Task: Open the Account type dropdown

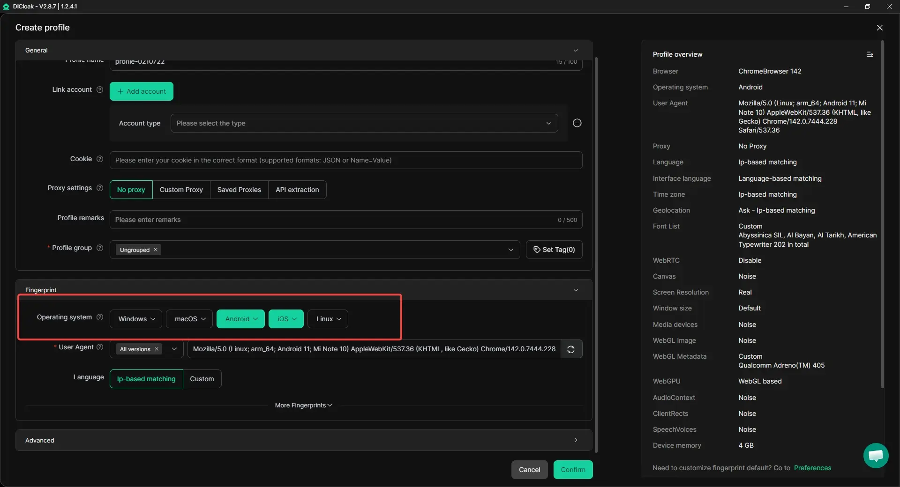Action: point(364,123)
